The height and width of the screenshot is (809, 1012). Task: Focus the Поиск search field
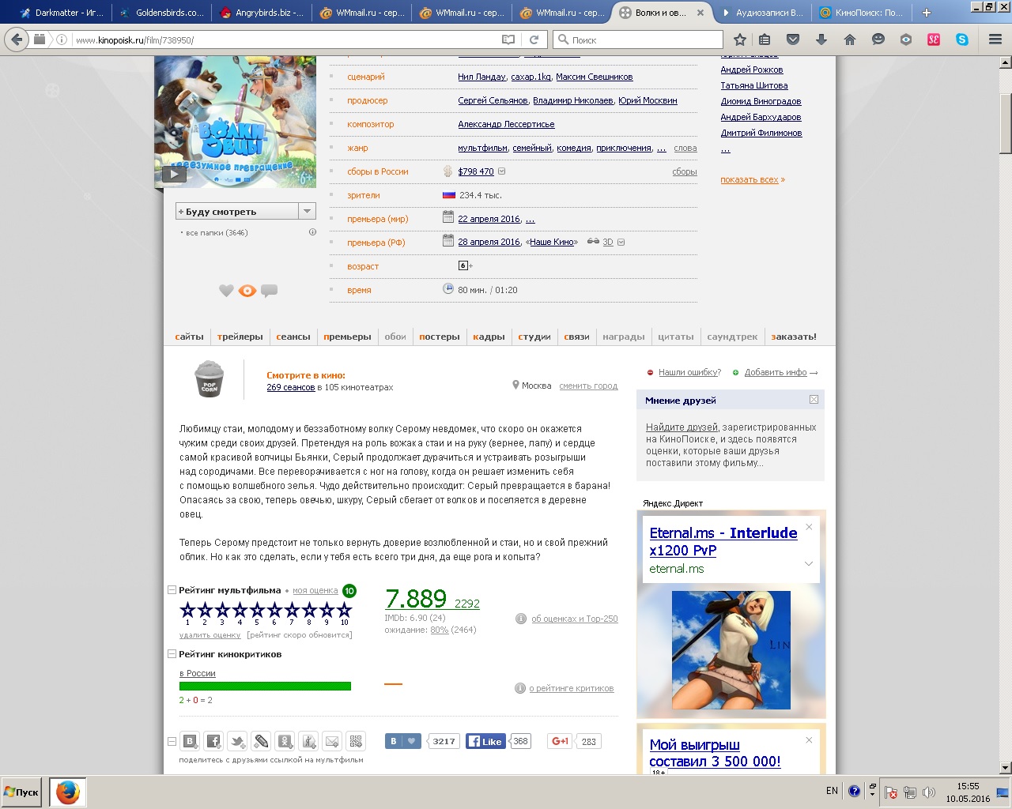[x=638, y=40]
